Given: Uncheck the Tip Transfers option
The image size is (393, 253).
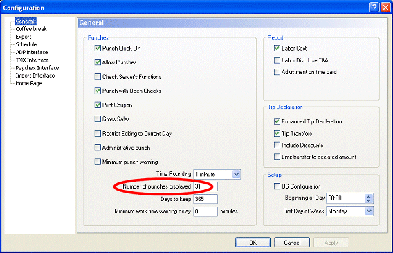Looking at the screenshot, I should pos(277,134).
